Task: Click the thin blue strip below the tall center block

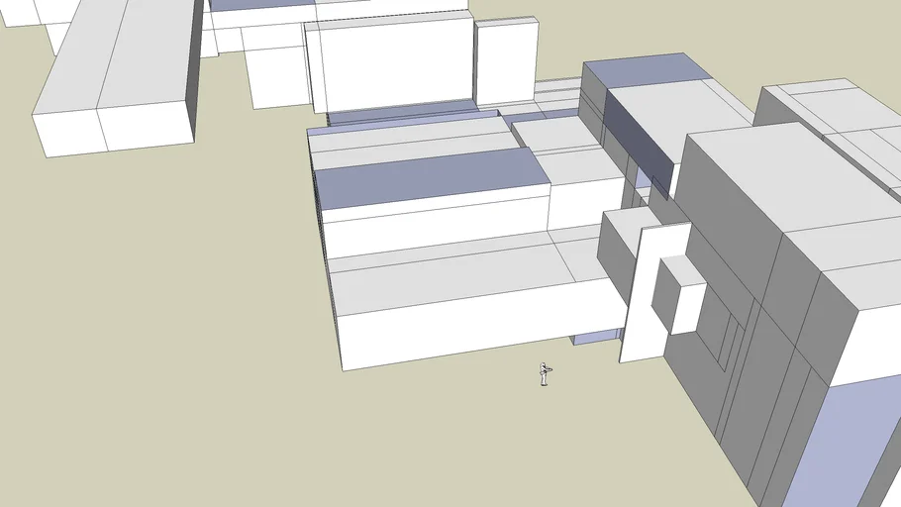Action: (401, 114)
